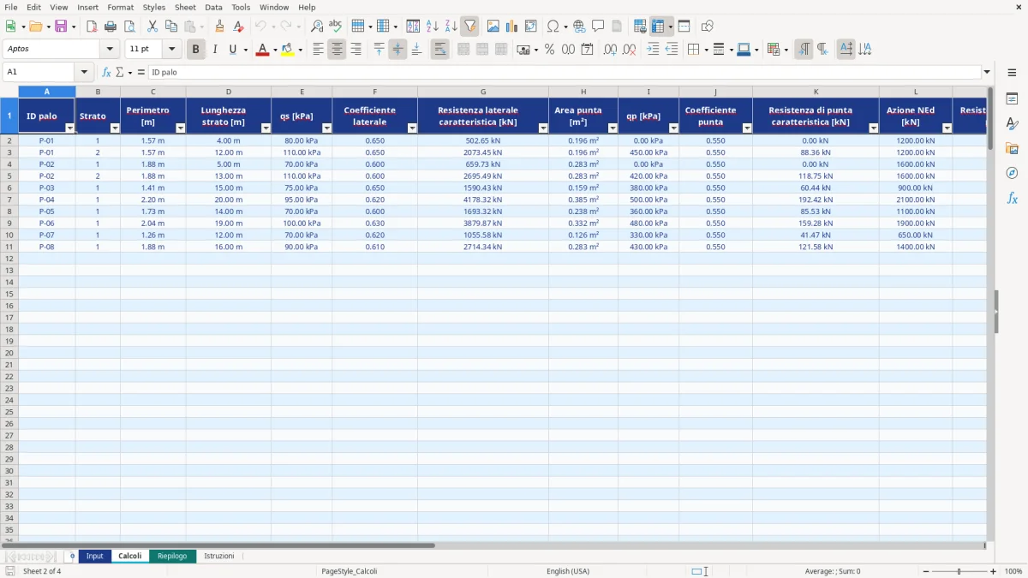Switch to the Input sheet tab

(x=94, y=557)
